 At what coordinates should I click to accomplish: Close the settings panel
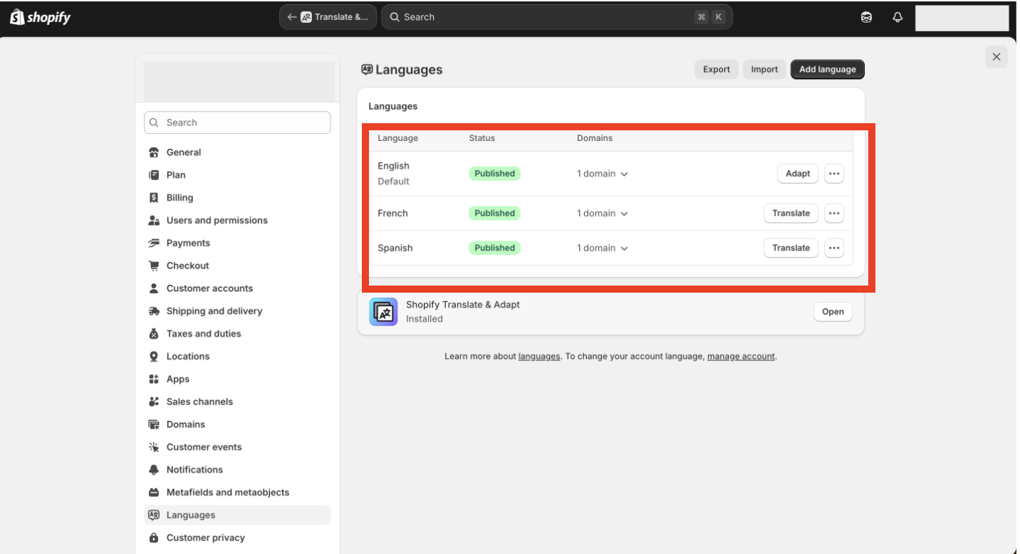click(x=996, y=57)
